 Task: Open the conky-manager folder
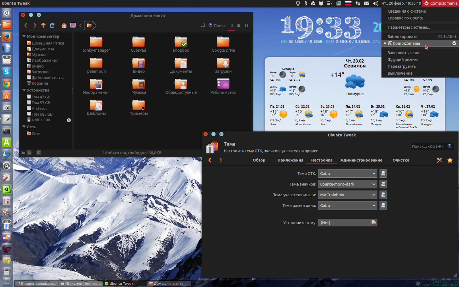96,44
